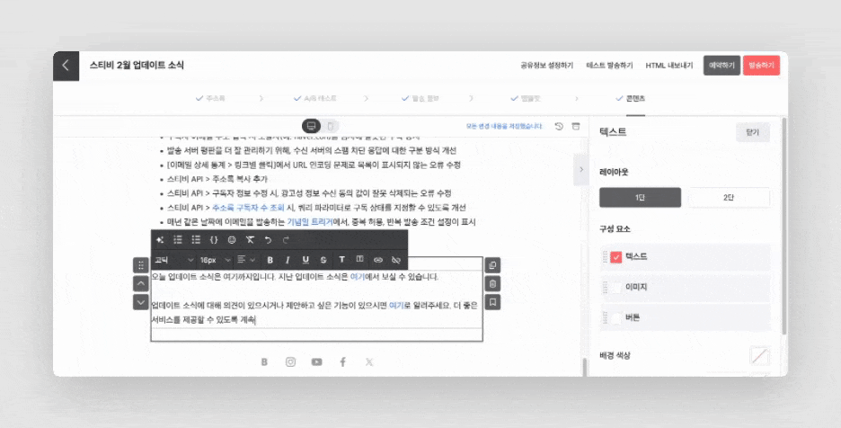Click the Facebook footer icon
Image resolution: width=841 pixels, height=428 pixels.
point(342,362)
